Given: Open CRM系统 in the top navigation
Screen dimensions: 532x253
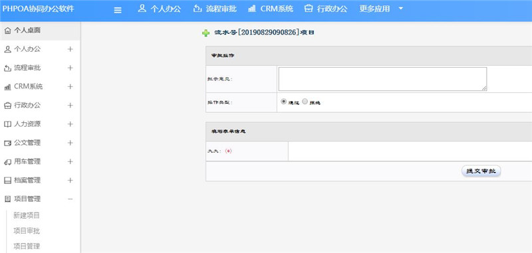Looking at the screenshot, I should point(277,9).
